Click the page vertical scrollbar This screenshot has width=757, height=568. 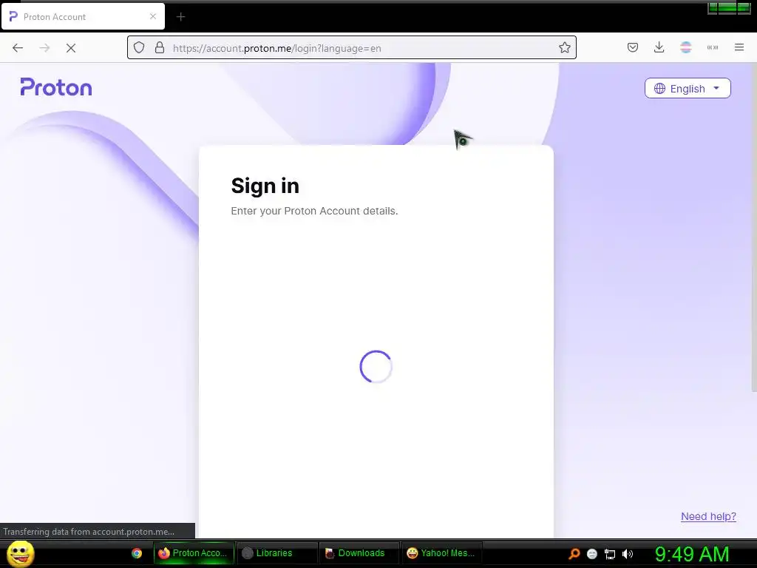click(753, 227)
